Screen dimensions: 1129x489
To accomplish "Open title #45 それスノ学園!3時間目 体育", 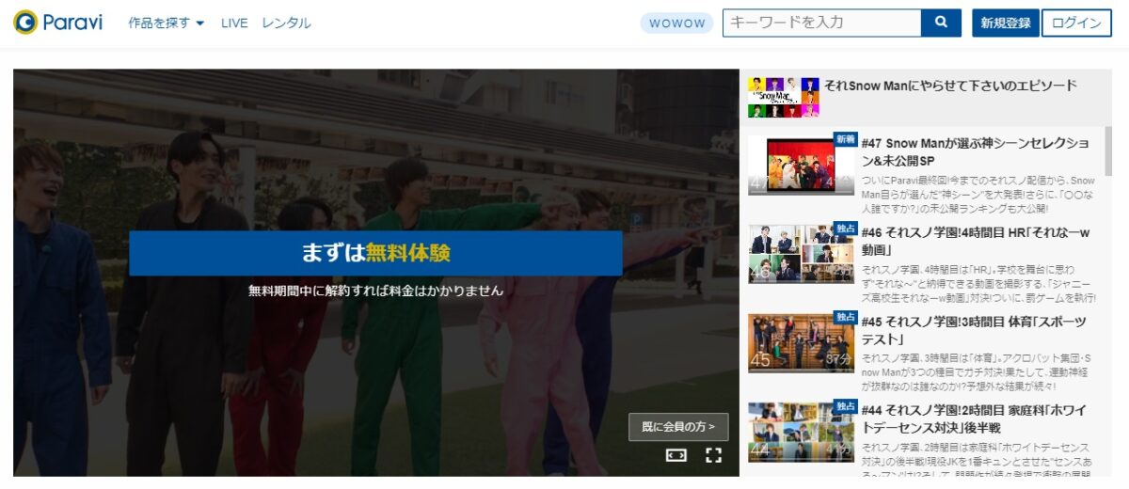I will coord(974,330).
